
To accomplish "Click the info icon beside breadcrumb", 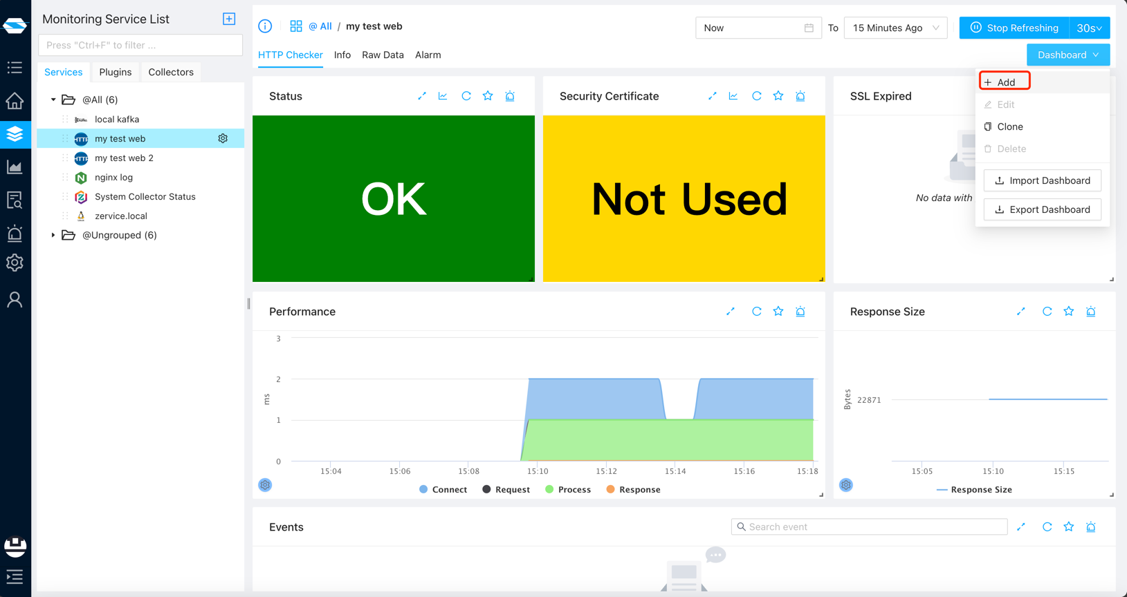I will click(x=265, y=26).
